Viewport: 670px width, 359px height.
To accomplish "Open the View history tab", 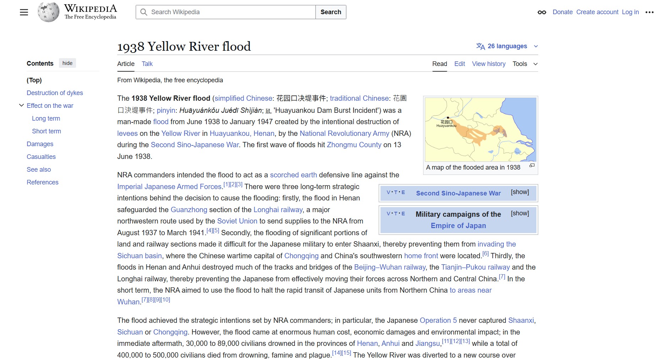I will [x=488, y=64].
